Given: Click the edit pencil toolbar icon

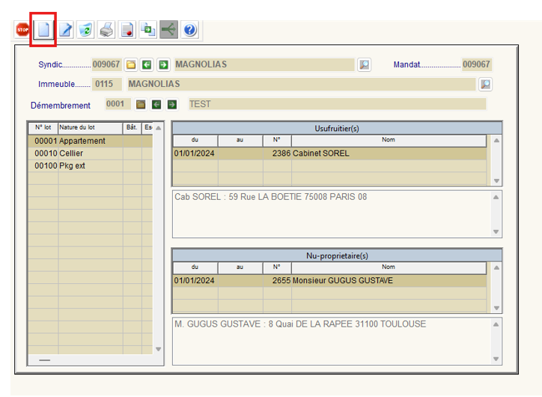Looking at the screenshot, I should point(65,30).
